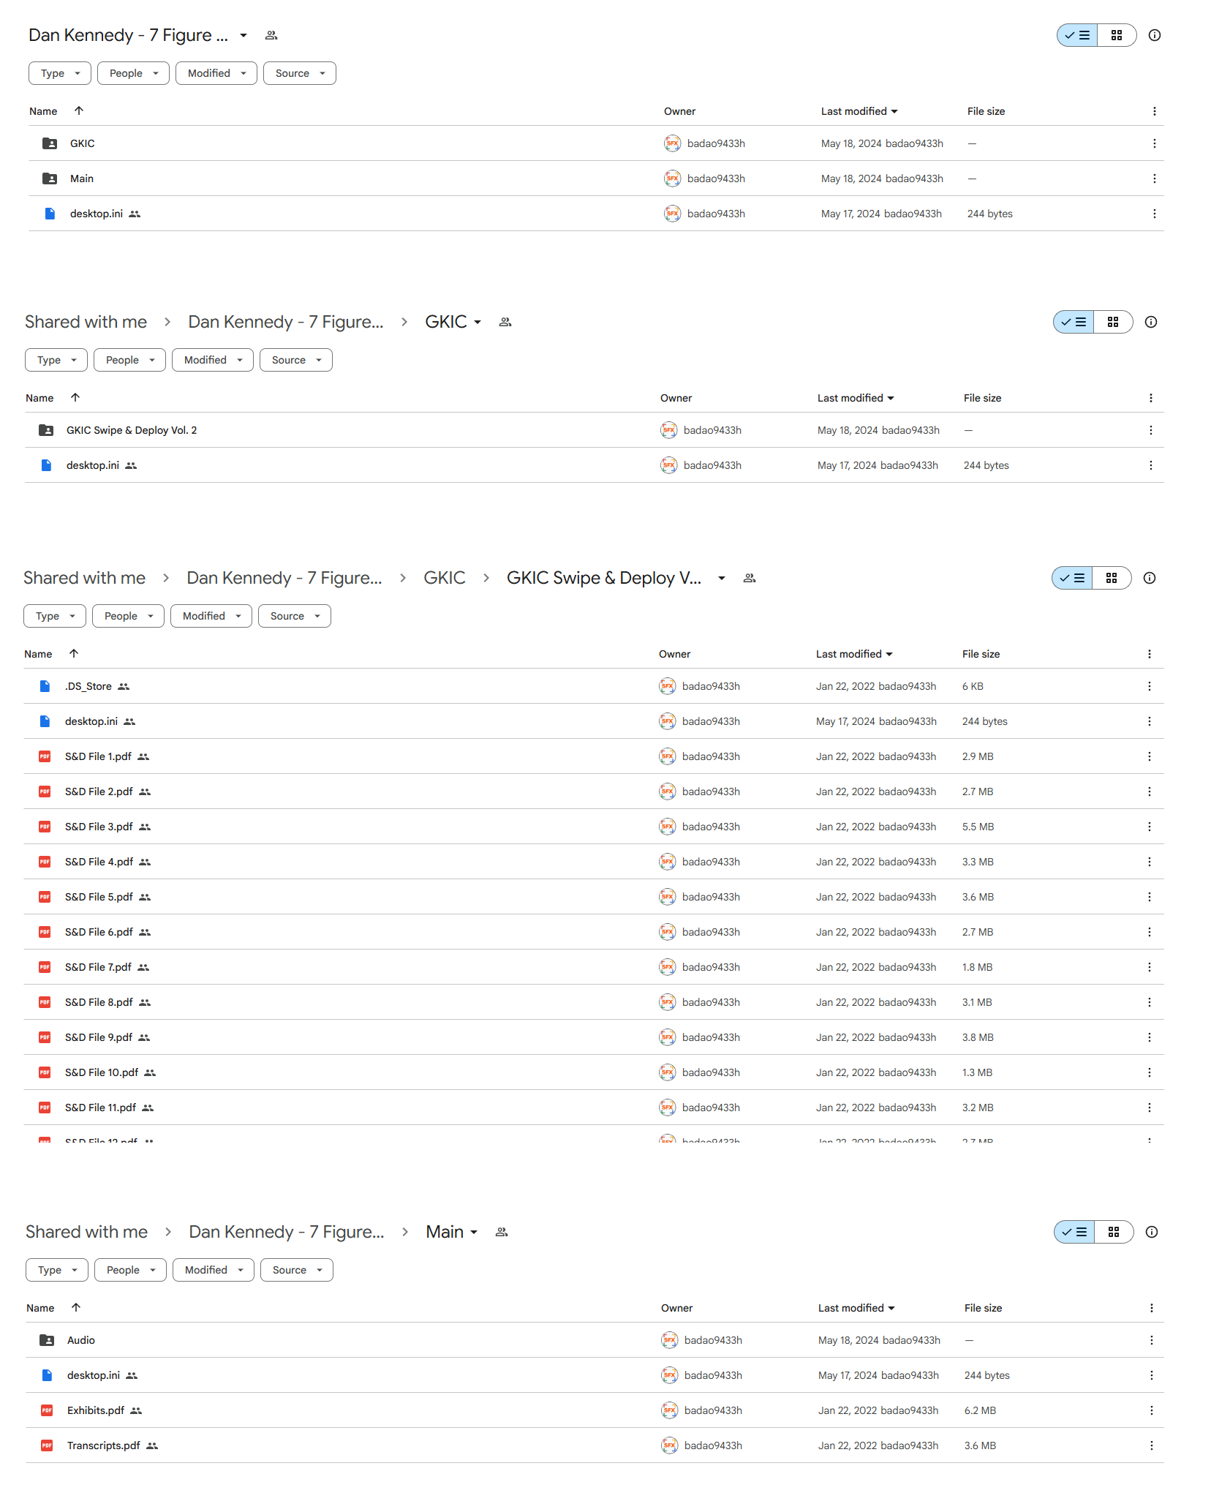Select list layout in Main section
The width and height of the screenshot is (1211, 1504).
[1074, 1232]
